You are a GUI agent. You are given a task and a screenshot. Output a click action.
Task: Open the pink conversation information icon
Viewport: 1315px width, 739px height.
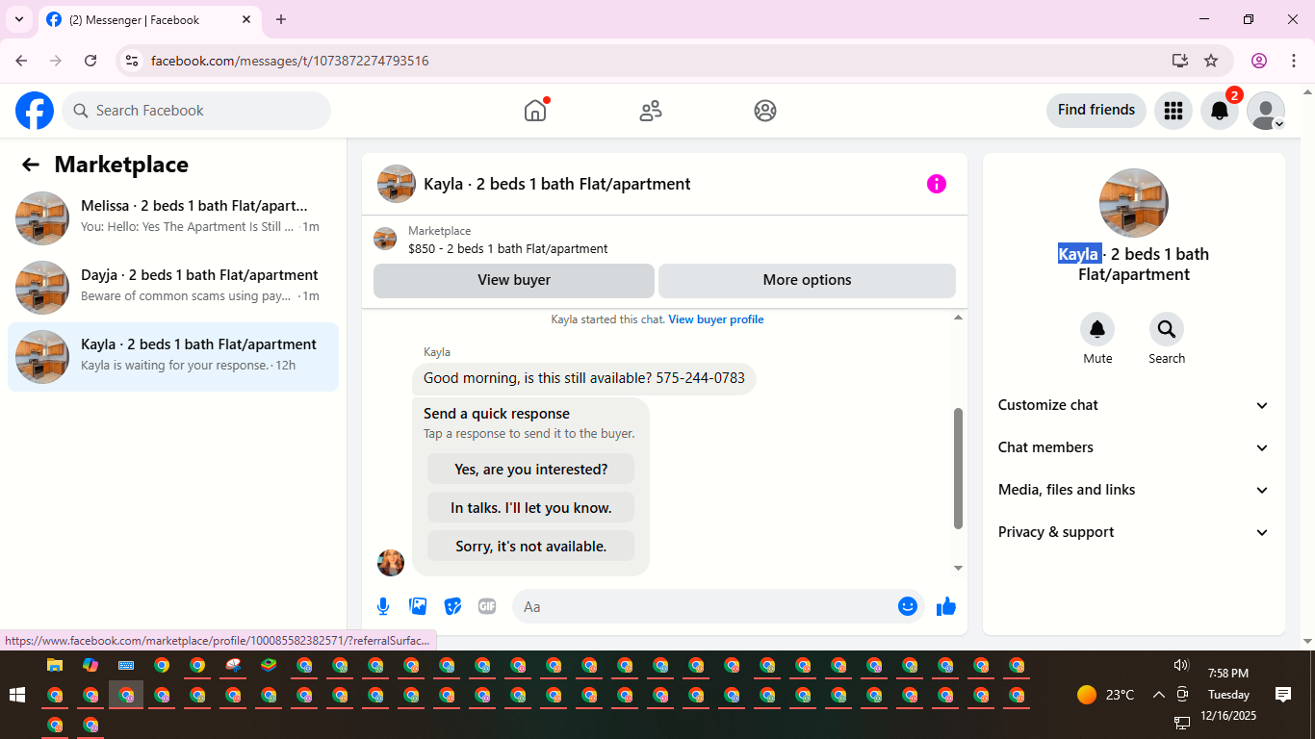pyautogui.click(x=937, y=184)
